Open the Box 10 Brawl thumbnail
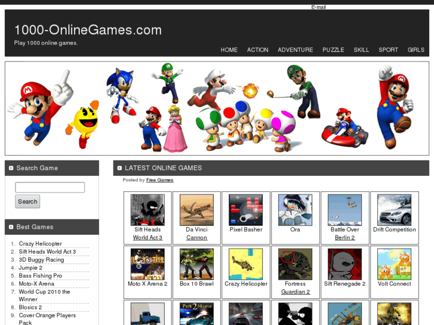Screen dimensions: 434x325 [x=196, y=264]
